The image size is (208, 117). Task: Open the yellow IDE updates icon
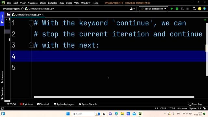(200, 9)
